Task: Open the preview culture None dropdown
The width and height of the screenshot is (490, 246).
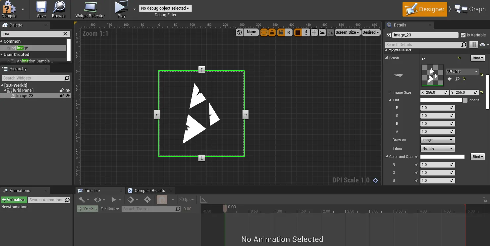Action: pyautogui.click(x=251, y=32)
